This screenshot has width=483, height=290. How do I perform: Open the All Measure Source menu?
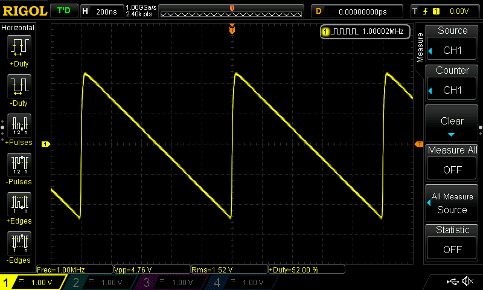tap(452, 204)
